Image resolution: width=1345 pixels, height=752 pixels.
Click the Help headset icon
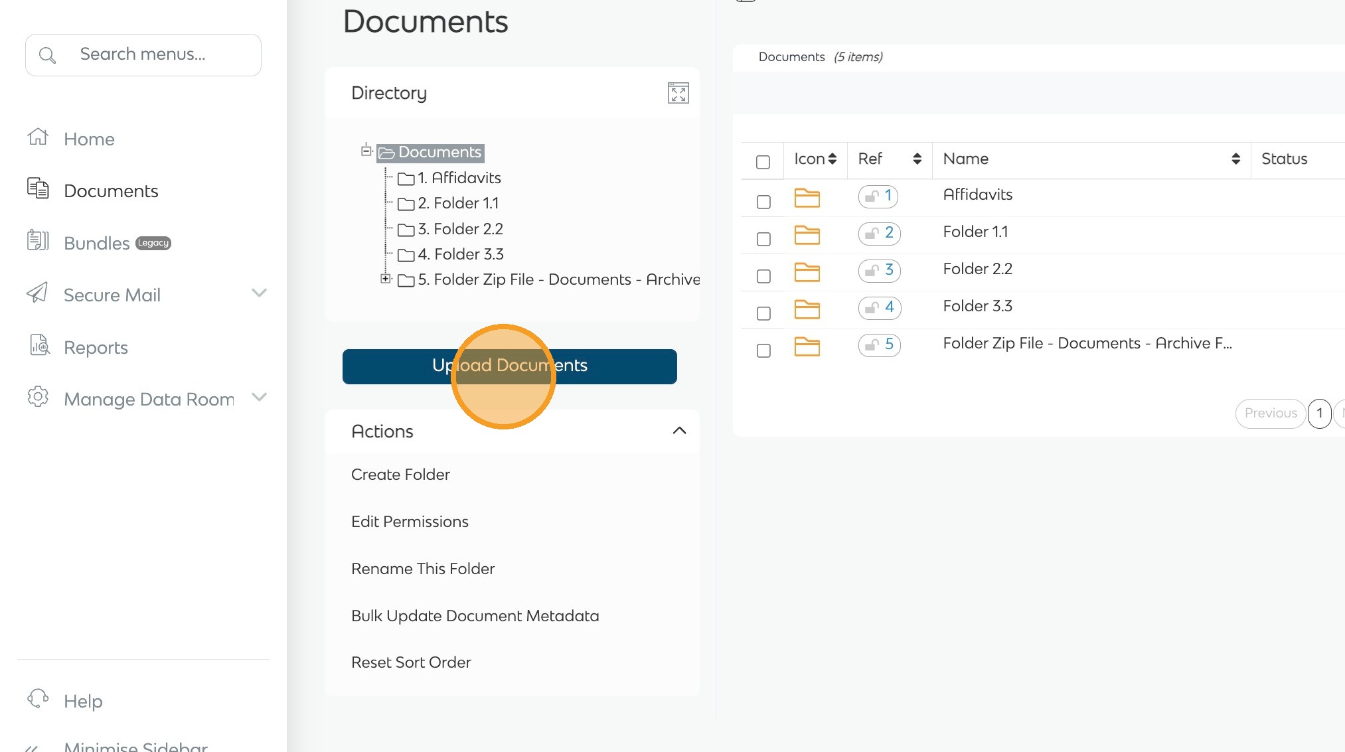tap(38, 700)
